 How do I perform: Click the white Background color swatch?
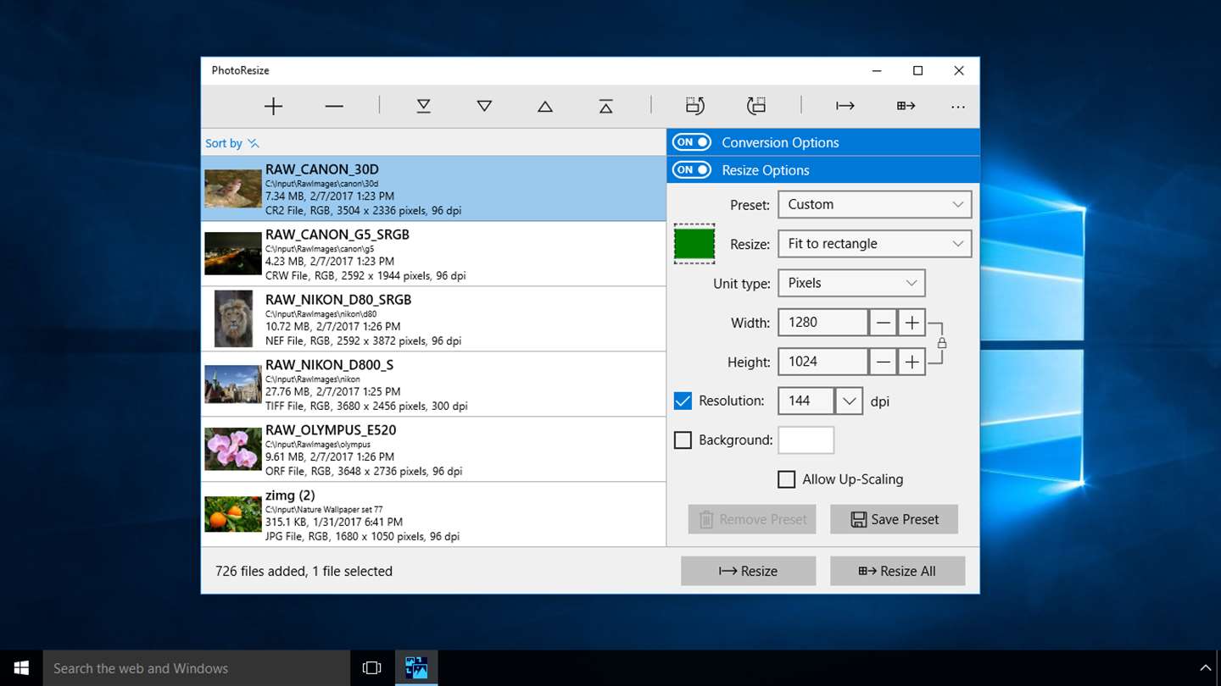pyautogui.click(x=806, y=440)
